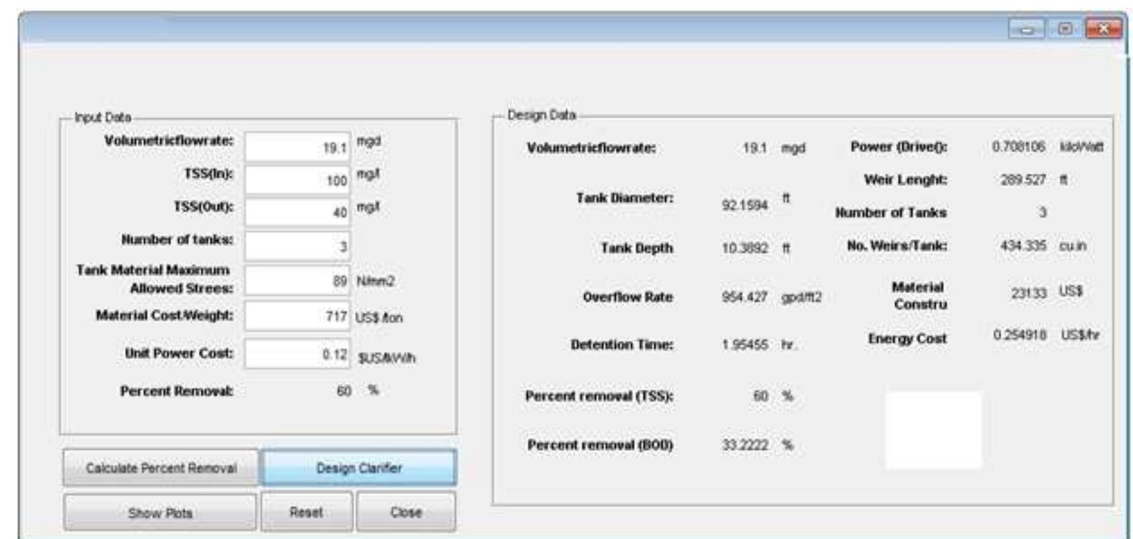1133x539 pixels.
Task: Click the Overflow Rate label
Action: [627, 297]
